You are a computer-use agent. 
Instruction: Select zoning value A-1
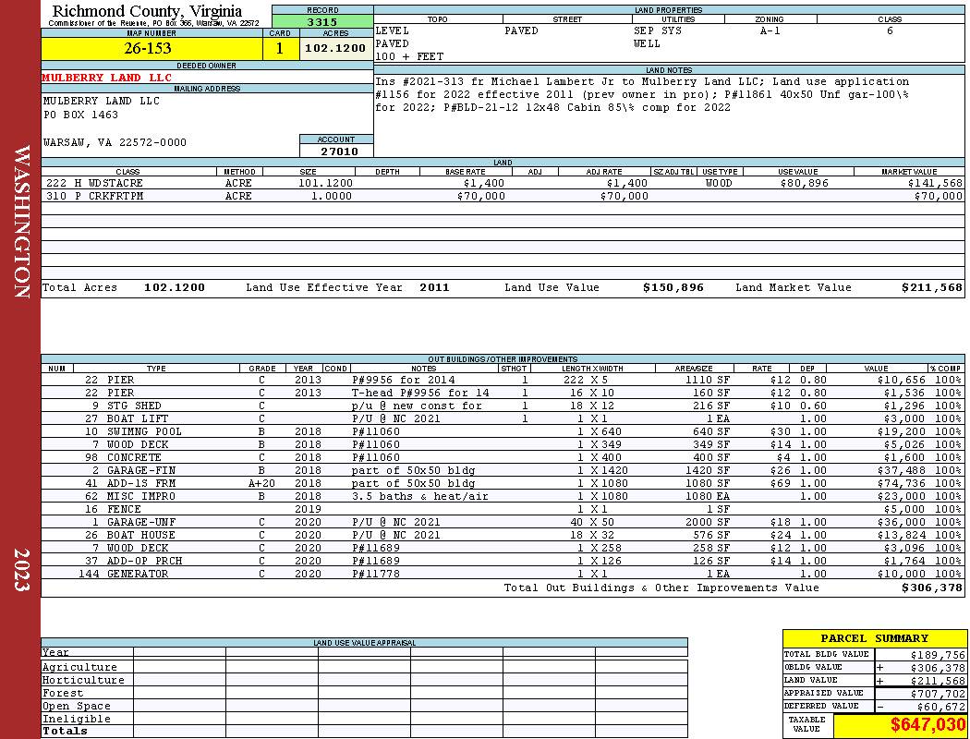pos(770,30)
